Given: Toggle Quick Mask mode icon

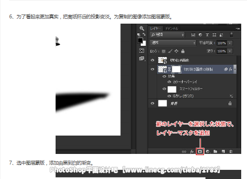Looking at the screenshot, I should (x=142, y=51).
